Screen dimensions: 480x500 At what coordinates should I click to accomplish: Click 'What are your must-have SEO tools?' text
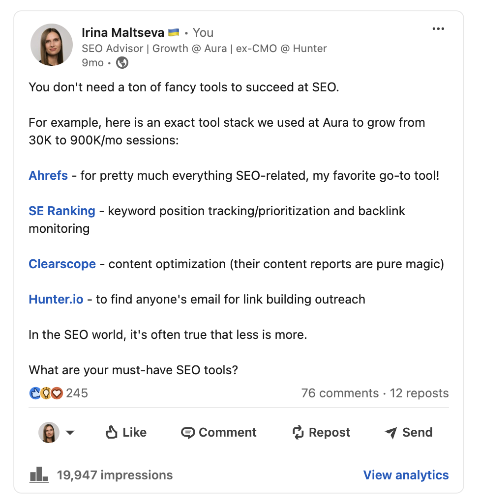tap(133, 370)
